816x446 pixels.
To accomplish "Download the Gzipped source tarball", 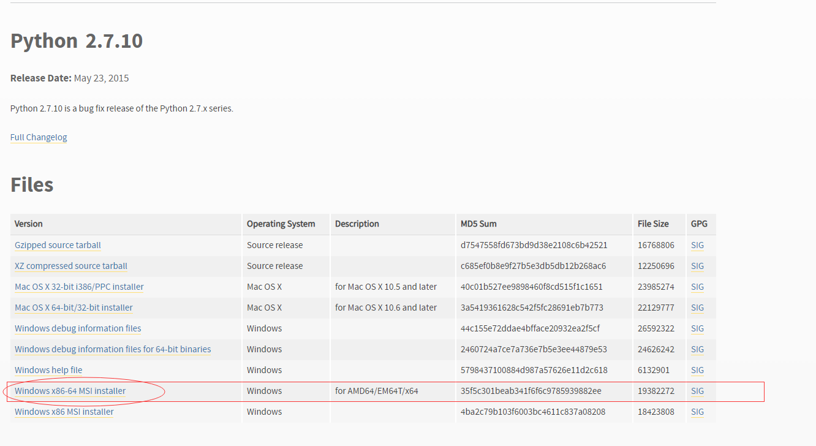I will 58,245.
